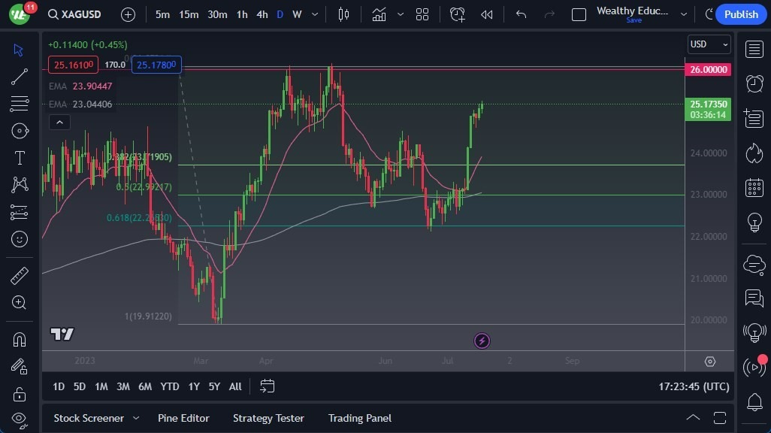Viewport: 771px width, 433px height.
Task: Open the Hotlists flame panel
Action: pyautogui.click(x=754, y=153)
